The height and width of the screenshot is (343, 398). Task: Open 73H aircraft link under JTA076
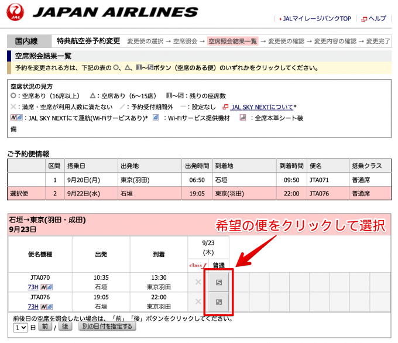33,307
